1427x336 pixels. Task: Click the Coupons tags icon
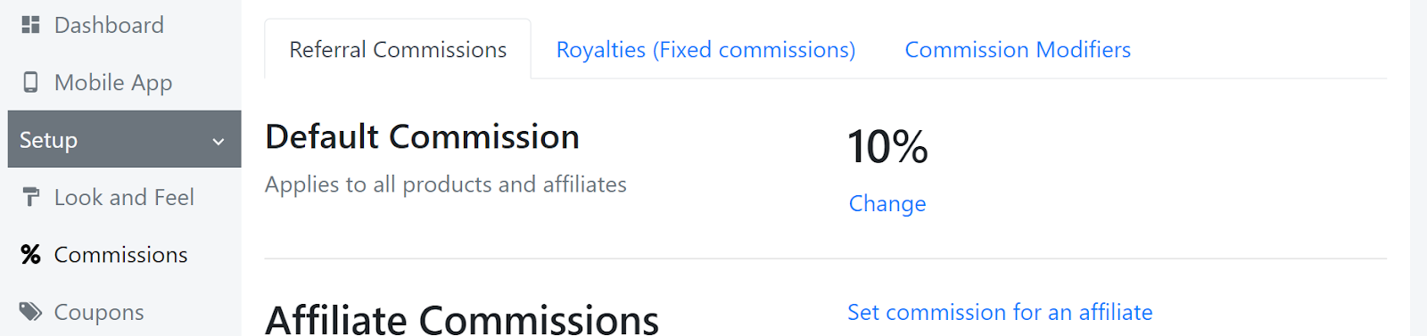point(31,312)
